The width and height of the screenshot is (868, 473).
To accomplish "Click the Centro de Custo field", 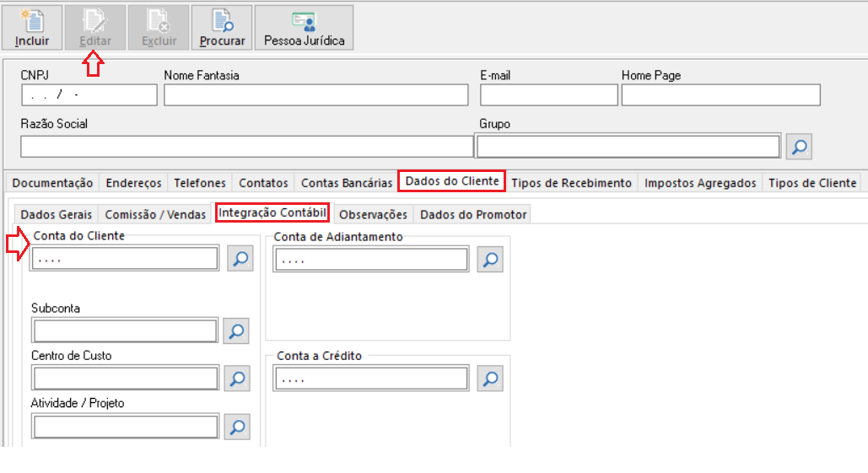I will (x=125, y=379).
